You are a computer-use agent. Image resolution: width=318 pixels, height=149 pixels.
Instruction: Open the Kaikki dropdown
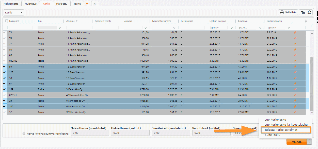click(x=14, y=12)
